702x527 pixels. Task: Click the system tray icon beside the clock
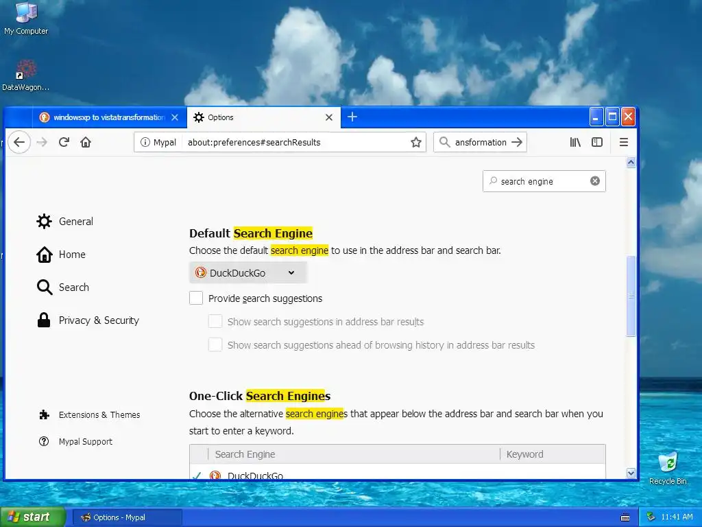[x=651, y=517]
